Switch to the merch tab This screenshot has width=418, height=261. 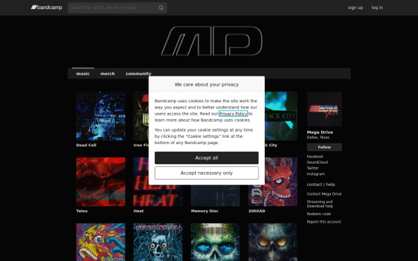point(107,74)
